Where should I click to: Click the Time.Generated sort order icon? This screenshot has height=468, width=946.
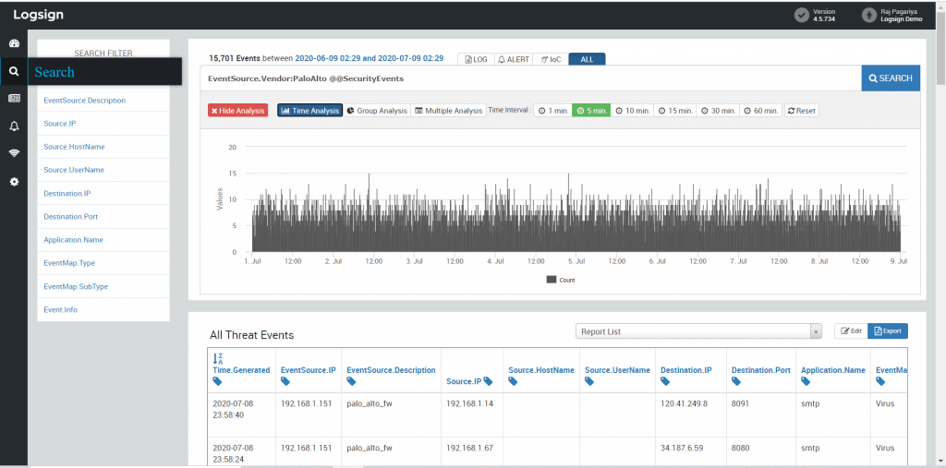pos(218,359)
